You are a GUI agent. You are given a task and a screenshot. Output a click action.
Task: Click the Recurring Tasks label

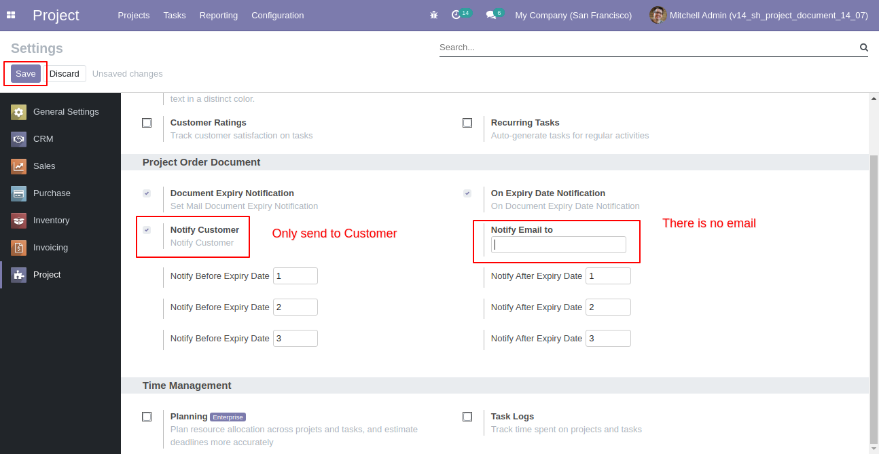click(525, 123)
